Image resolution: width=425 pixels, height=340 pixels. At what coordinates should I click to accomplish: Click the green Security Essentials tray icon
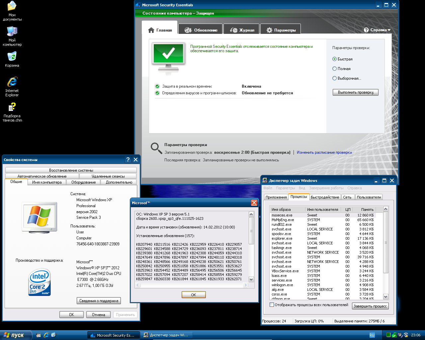[x=394, y=335]
